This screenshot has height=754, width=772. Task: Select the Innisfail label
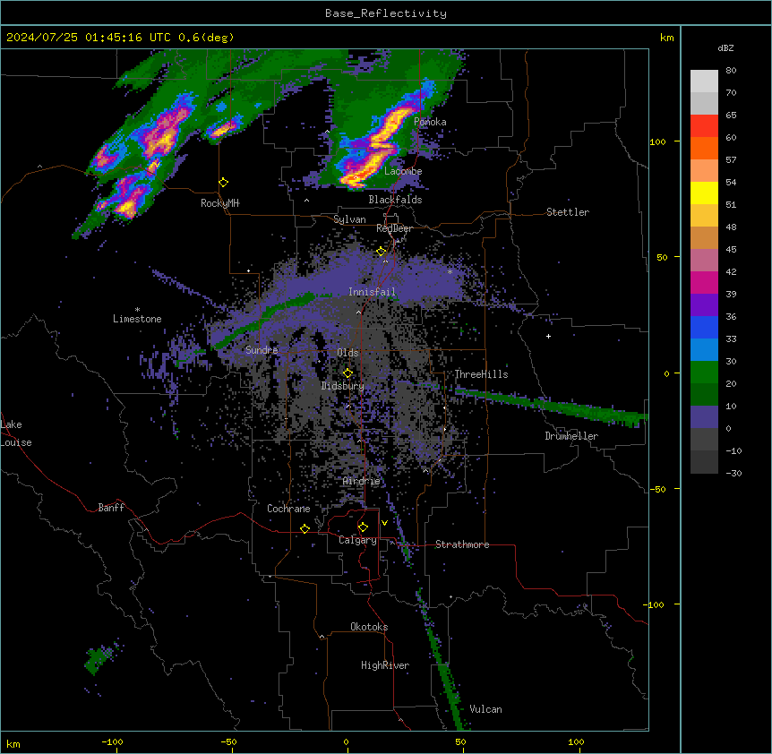(x=372, y=292)
